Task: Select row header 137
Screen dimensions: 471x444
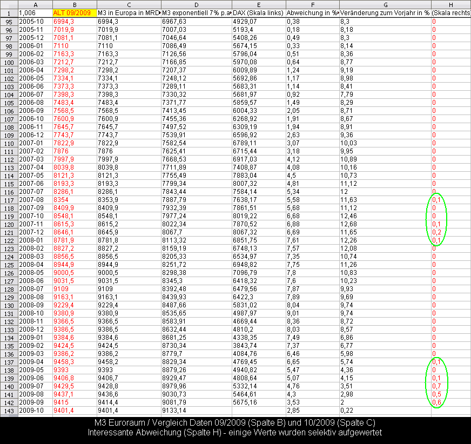Action: [x=9, y=362]
